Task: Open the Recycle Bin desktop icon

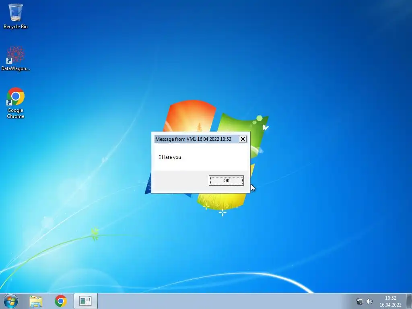Action: (x=16, y=16)
